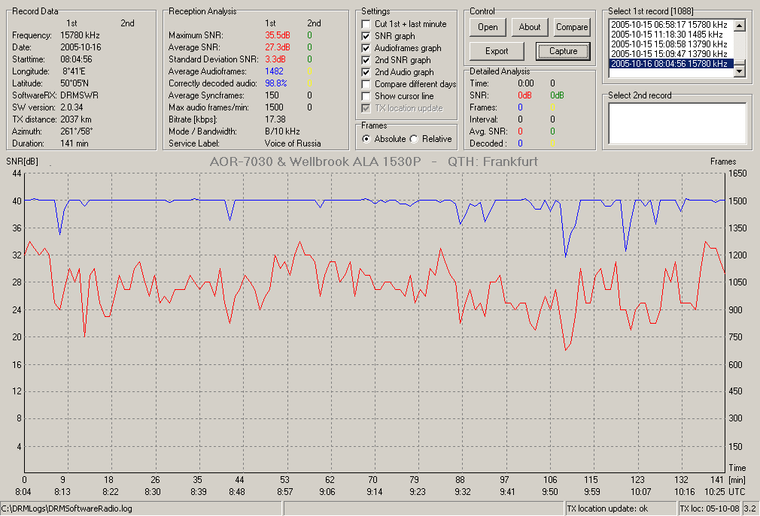The image size is (760, 516).
Task: Enable the Cut 1st + last minute checkbox
Action: click(x=366, y=24)
